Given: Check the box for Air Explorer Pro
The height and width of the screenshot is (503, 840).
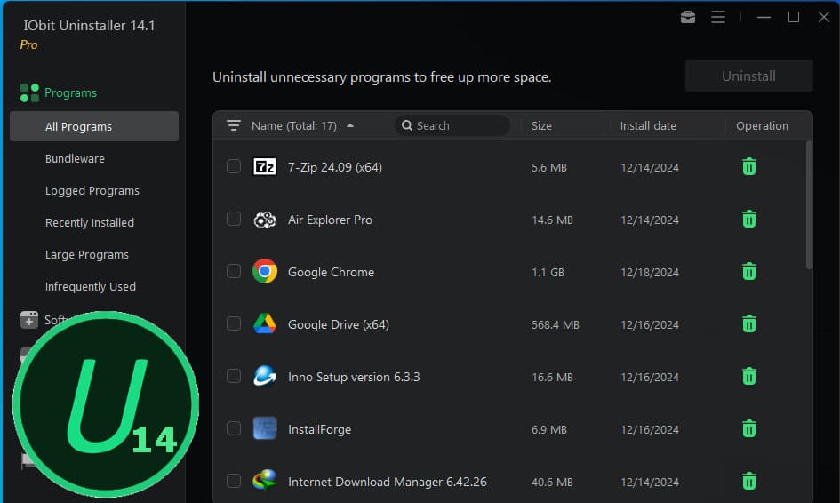Looking at the screenshot, I should pos(234,220).
